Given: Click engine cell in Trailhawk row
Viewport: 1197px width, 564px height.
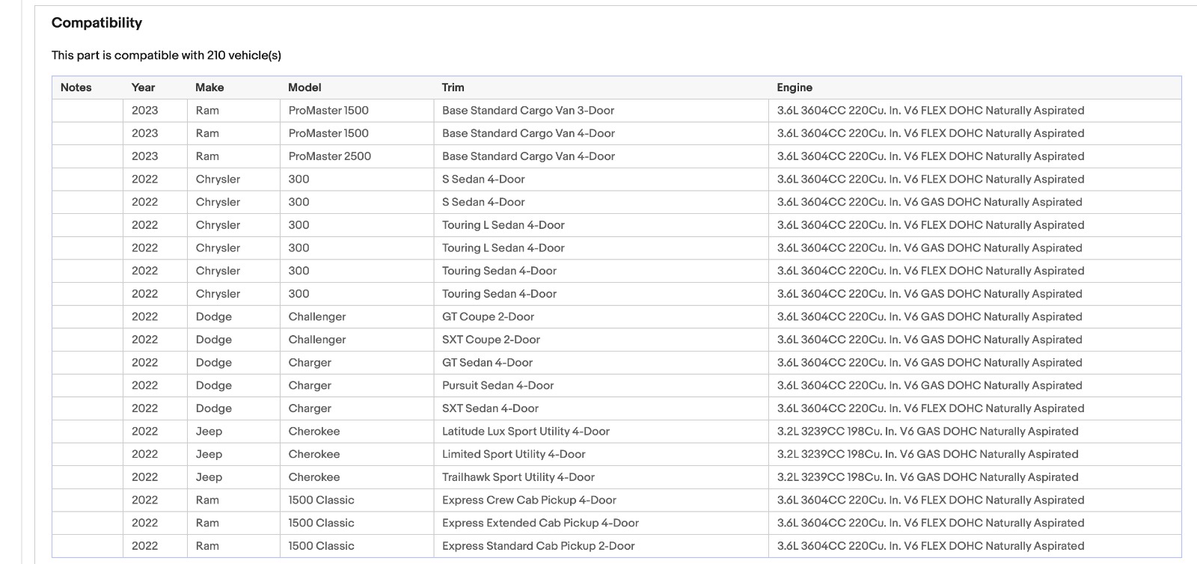Looking at the screenshot, I should pos(975,477).
